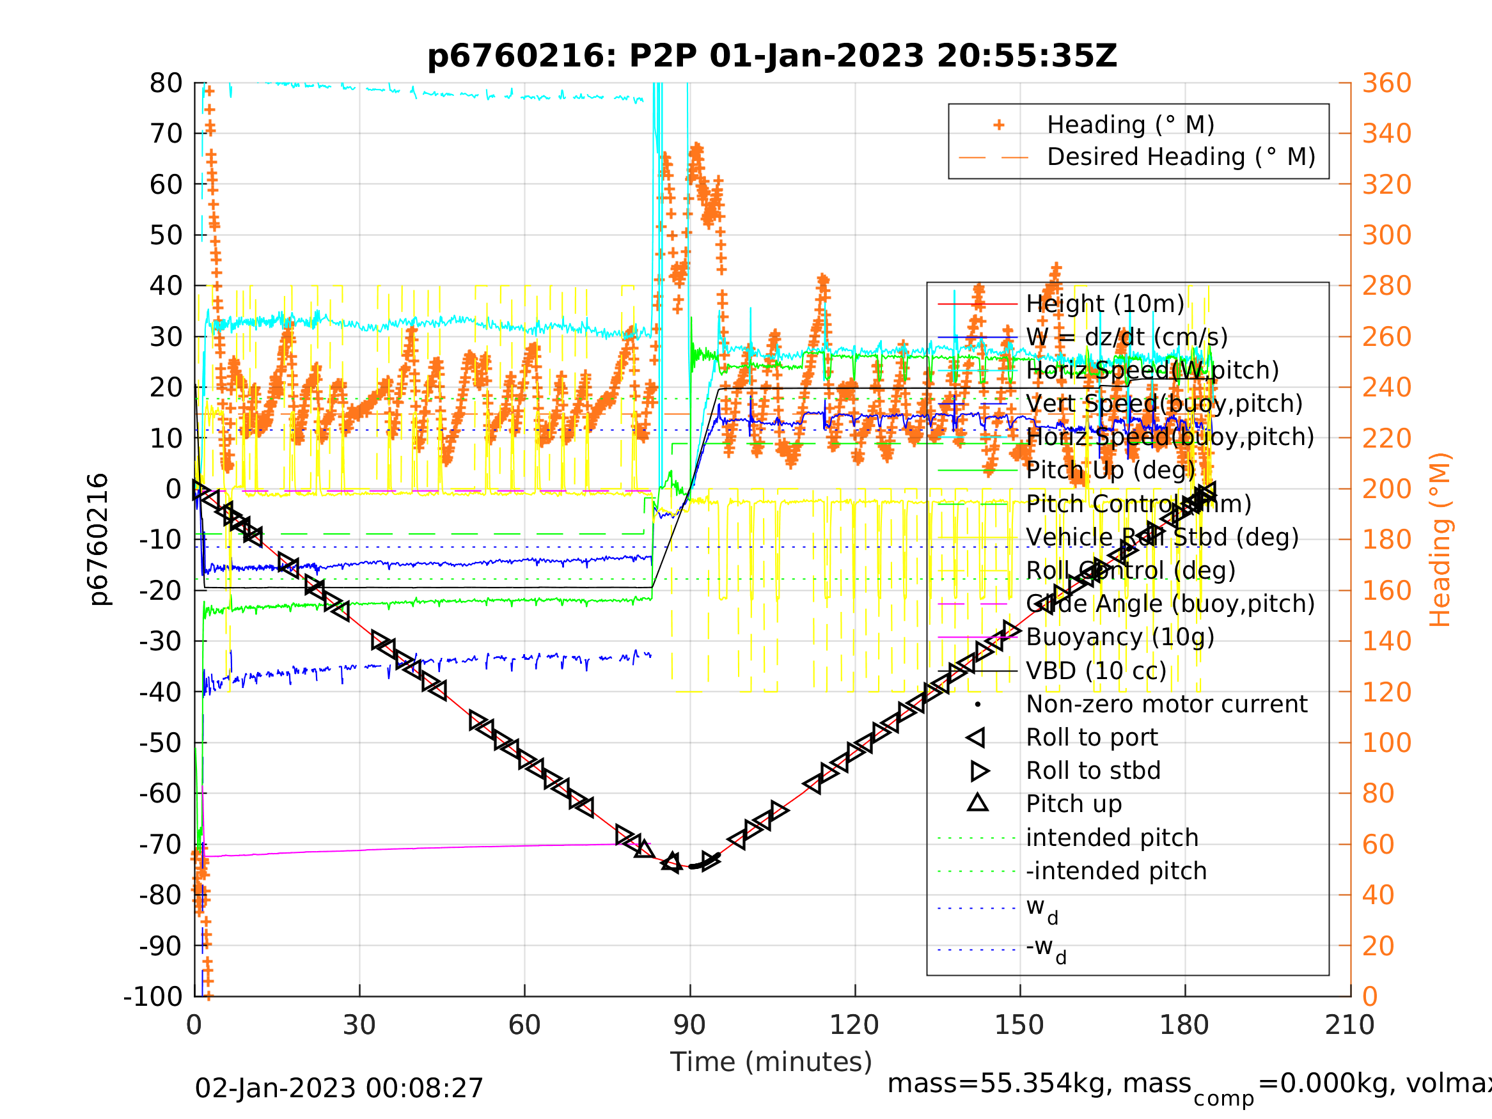
Task: Click left y-axis tick label -100
Action: click(153, 996)
